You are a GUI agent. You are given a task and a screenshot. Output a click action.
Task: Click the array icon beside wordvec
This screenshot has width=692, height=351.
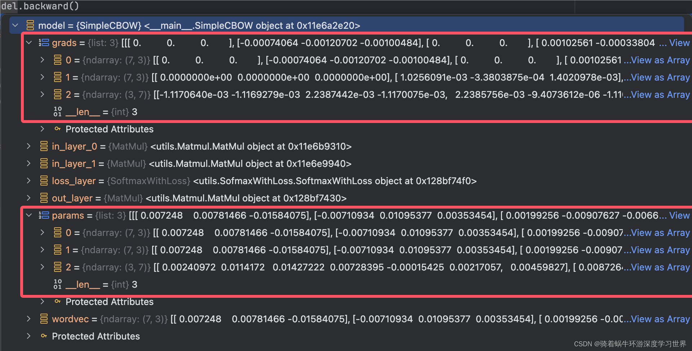pyautogui.click(x=44, y=319)
